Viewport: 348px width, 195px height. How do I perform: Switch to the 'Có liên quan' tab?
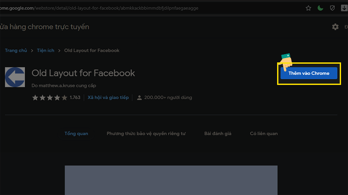[x=264, y=133]
